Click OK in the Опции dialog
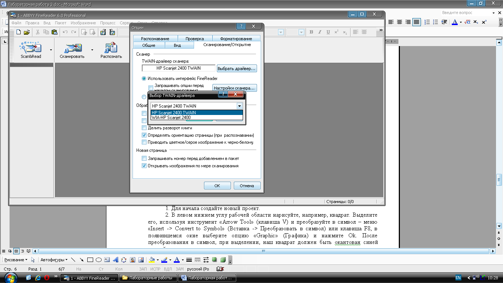This screenshot has width=503, height=283. click(x=217, y=186)
